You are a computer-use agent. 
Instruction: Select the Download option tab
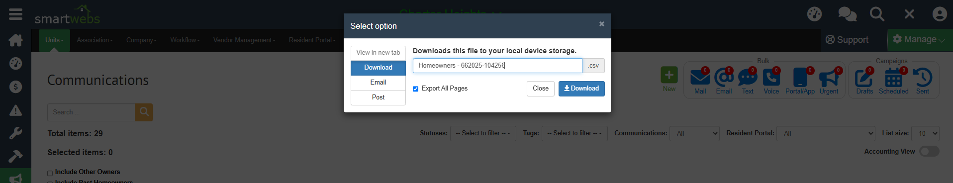pyautogui.click(x=378, y=68)
